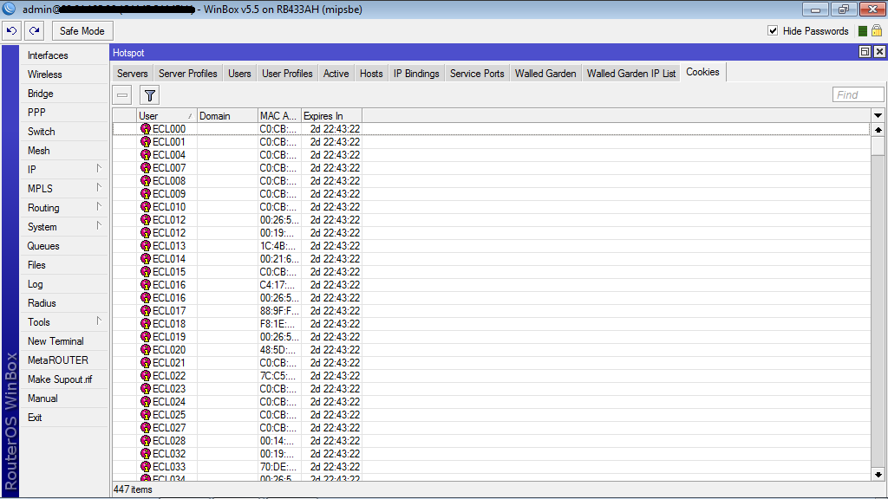The height and width of the screenshot is (499, 888).
Task: Switch to the Walled Garden tab
Action: pos(545,74)
